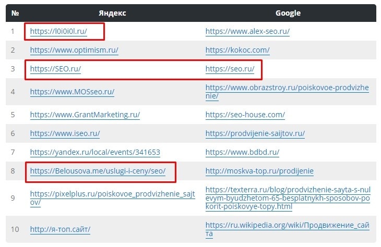Select row number 6 cell
The width and height of the screenshot is (381, 247).
[13, 133]
